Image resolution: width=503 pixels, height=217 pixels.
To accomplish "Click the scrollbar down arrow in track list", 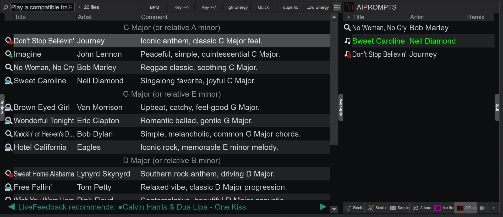I will point(334,209).
